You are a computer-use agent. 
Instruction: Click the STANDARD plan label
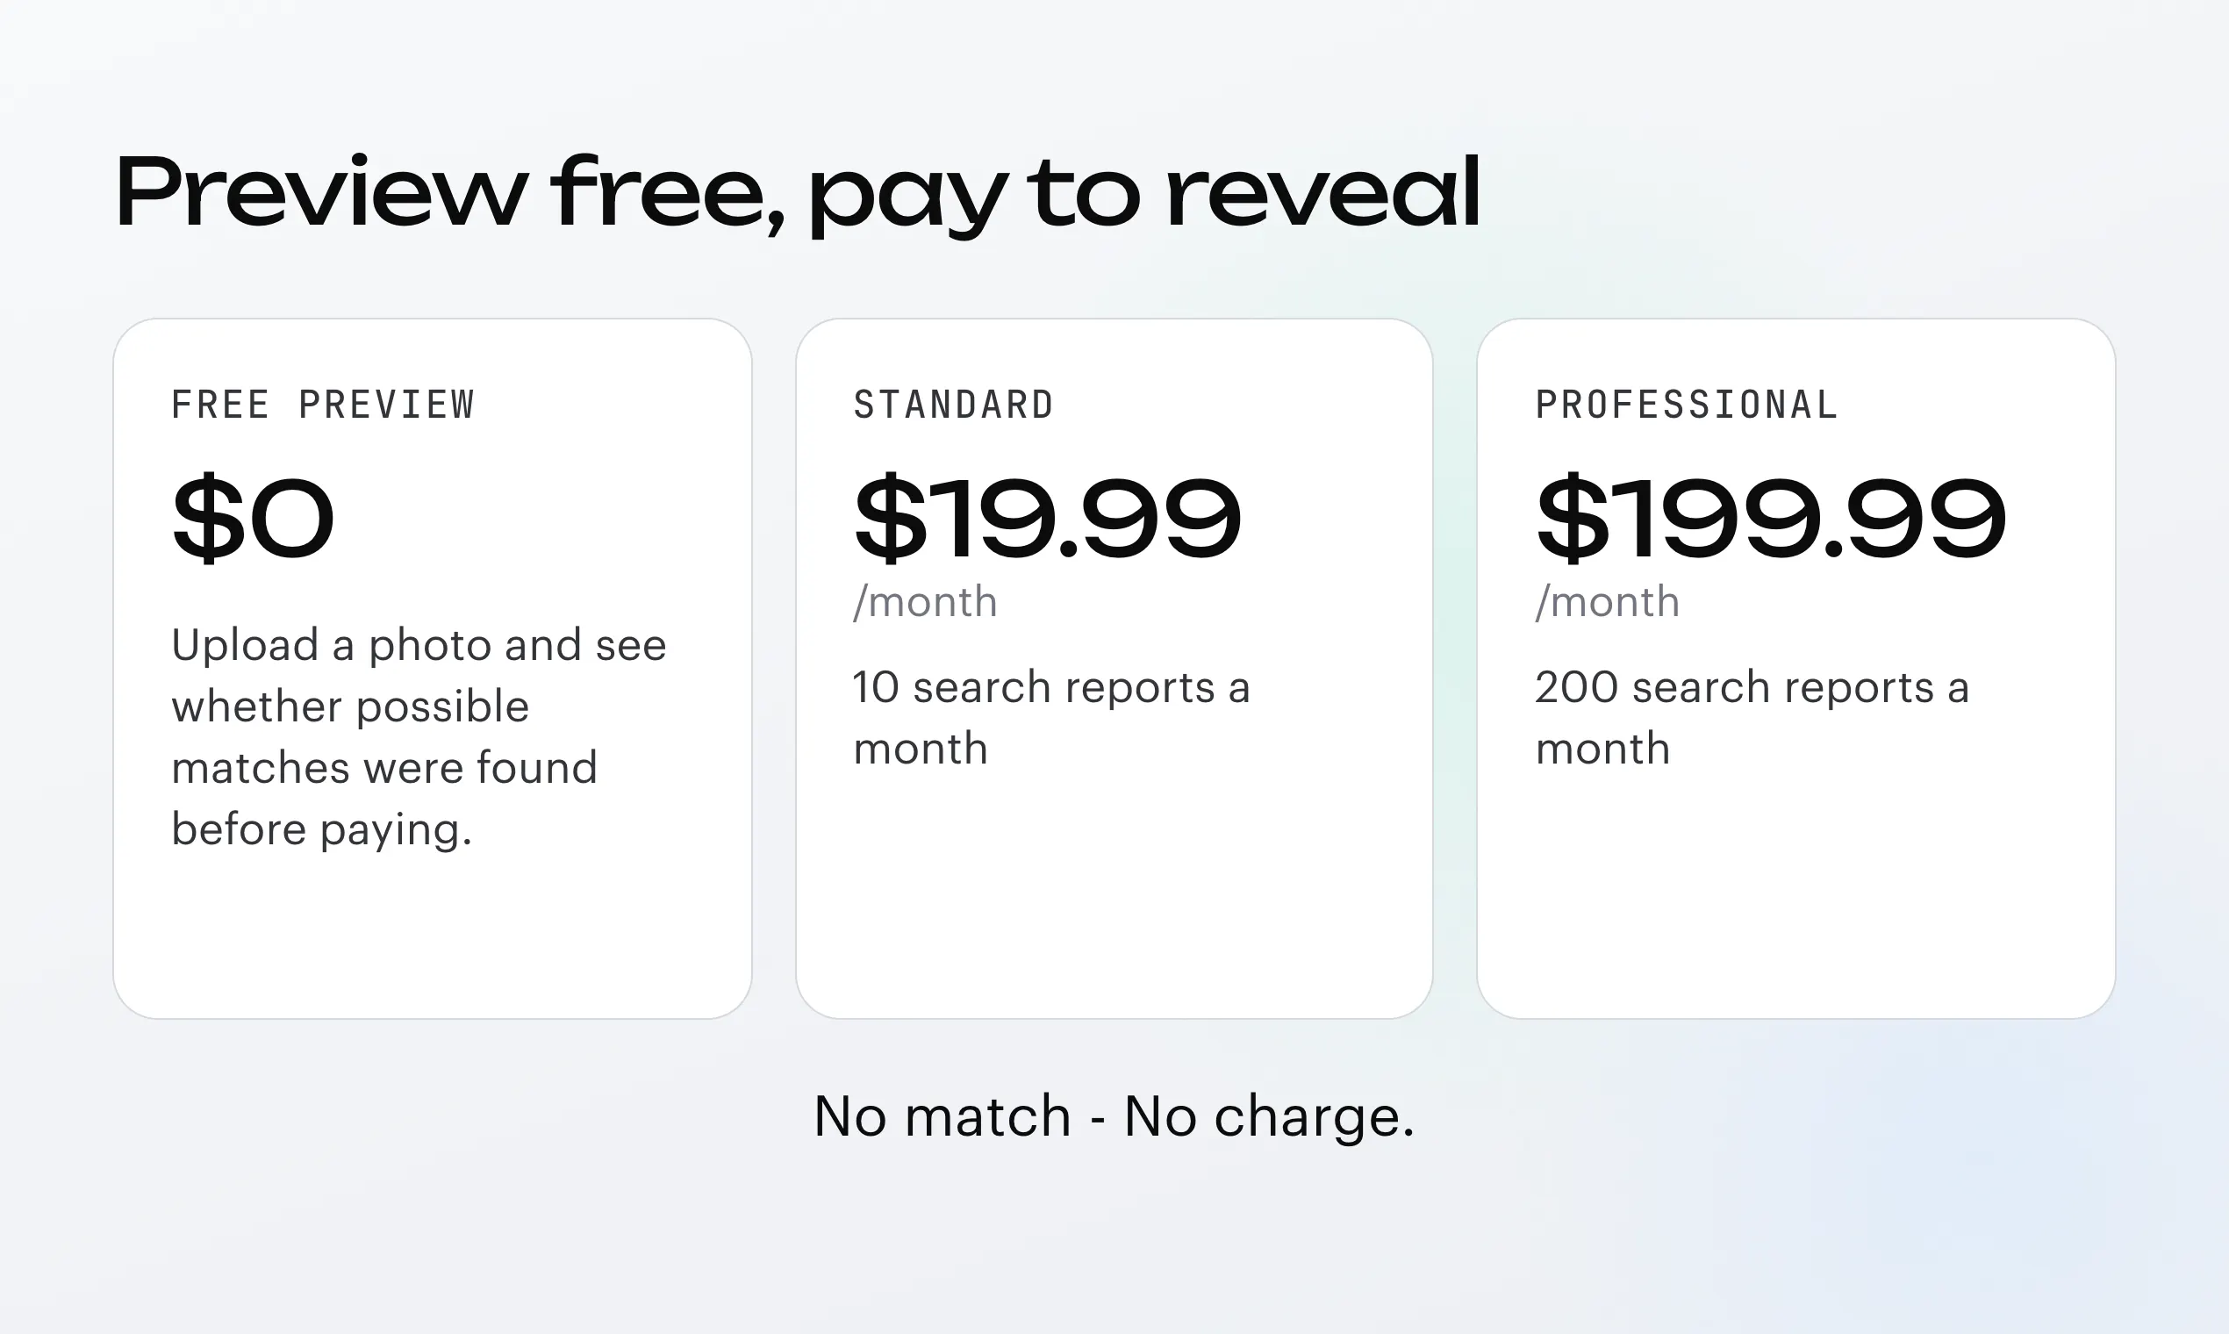point(954,405)
